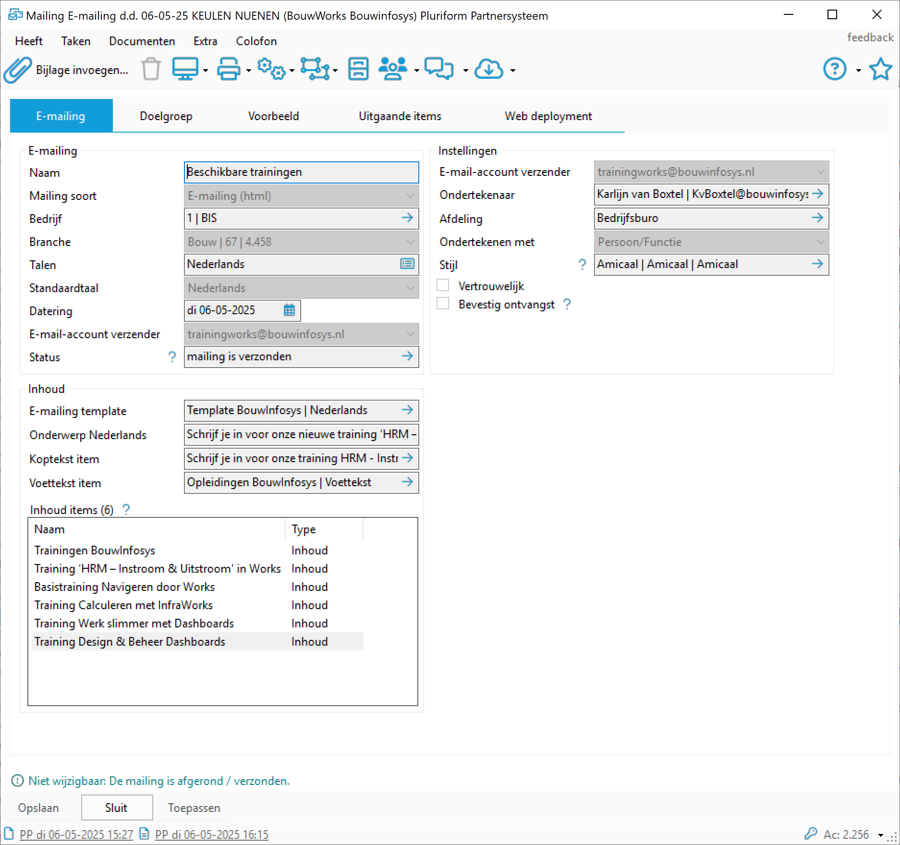Open the PP di 06-05-2025 16:15 link

pos(211,834)
